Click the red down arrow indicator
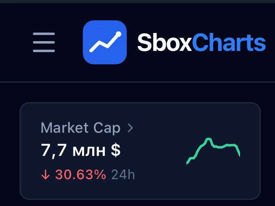 (x=45, y=174)
